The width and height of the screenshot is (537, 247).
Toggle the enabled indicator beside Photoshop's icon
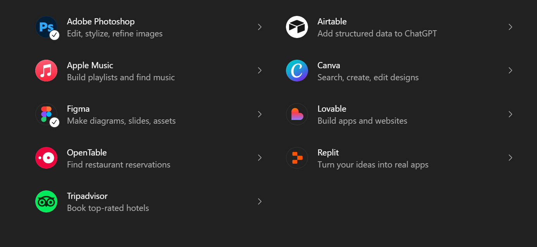[55, 35]
